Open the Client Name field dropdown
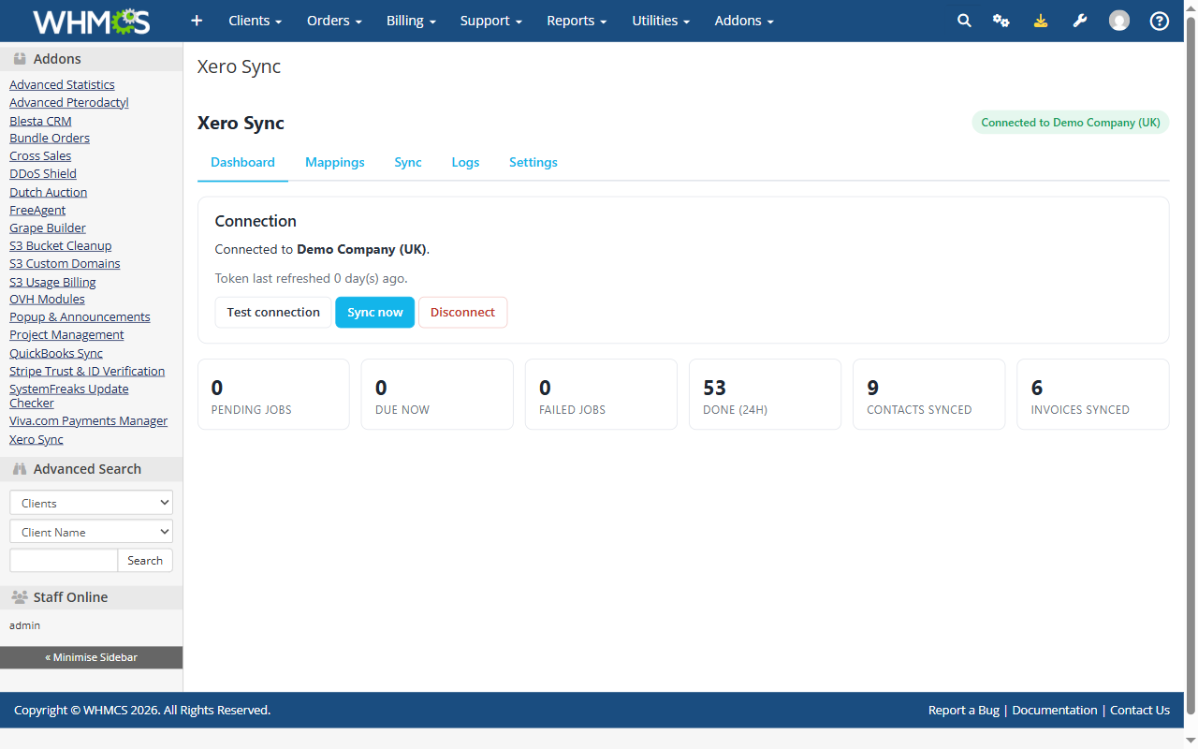The height and width of the screenshot is (749, 1198). coord(91,532)
